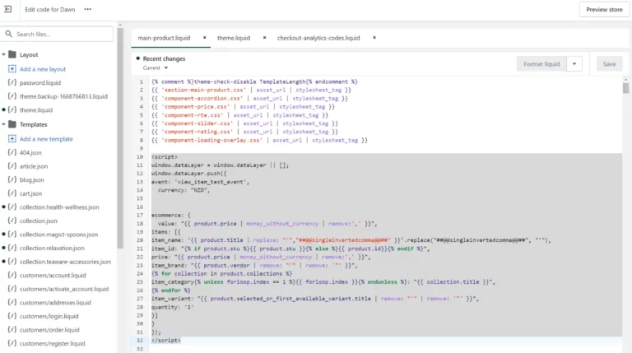Click the Edit code for Dawn title
632x353 pixels.
(50, 9)
